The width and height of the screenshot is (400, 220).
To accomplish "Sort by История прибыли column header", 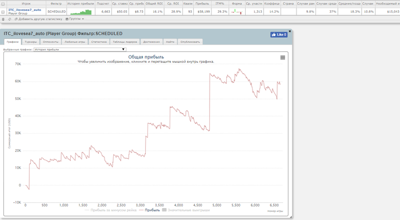I will pos(81,4).
